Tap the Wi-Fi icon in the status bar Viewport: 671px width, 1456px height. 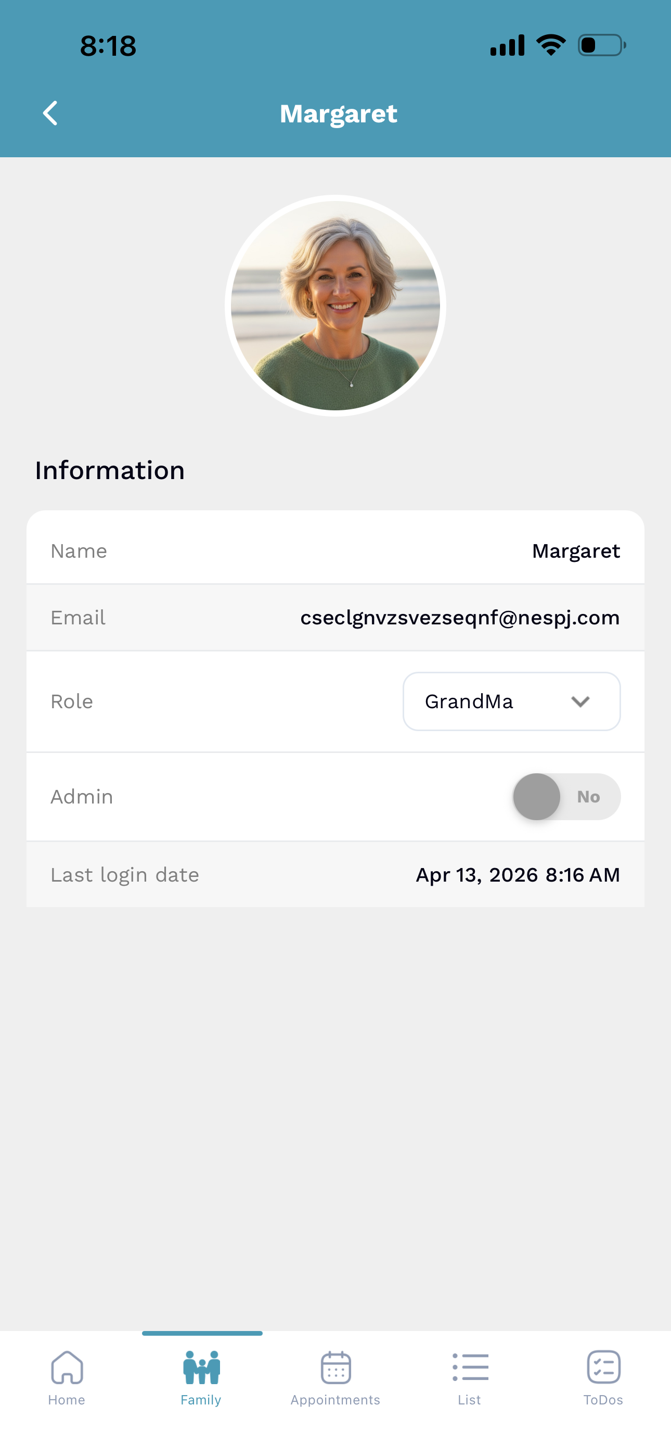point(550,45)
